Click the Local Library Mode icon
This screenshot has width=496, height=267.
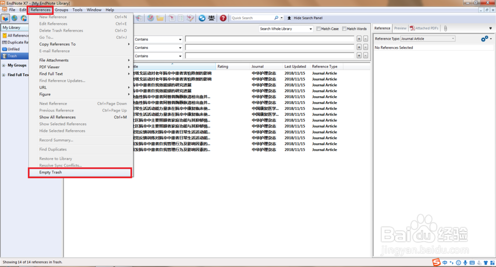tap(5, 18)
